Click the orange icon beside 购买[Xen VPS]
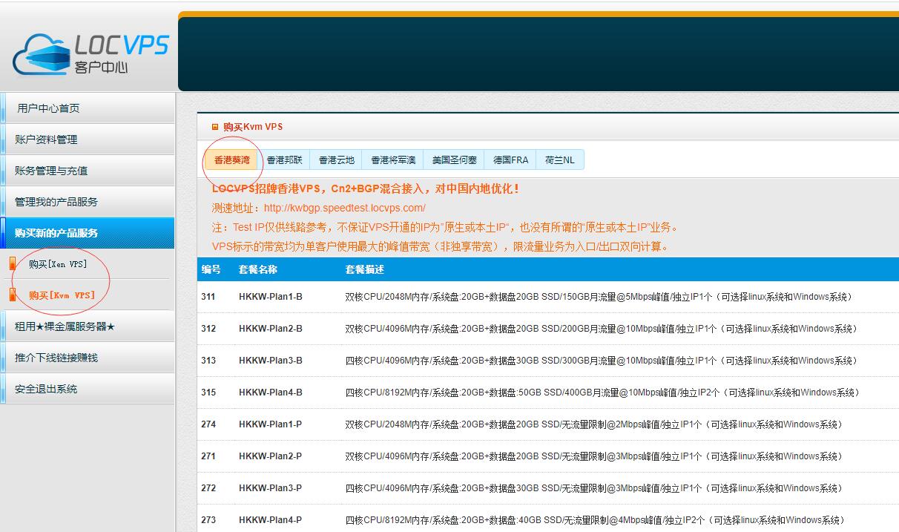Viewport: 899px width, 532px height. point(13,263)
